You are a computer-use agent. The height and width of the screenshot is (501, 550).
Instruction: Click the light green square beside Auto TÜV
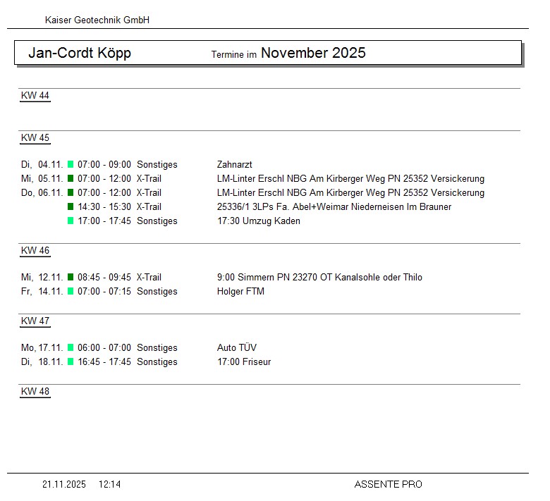point(71,347)
